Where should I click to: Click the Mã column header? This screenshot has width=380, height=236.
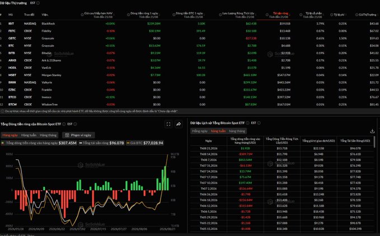pyautogui.click(x=11, y=15)
